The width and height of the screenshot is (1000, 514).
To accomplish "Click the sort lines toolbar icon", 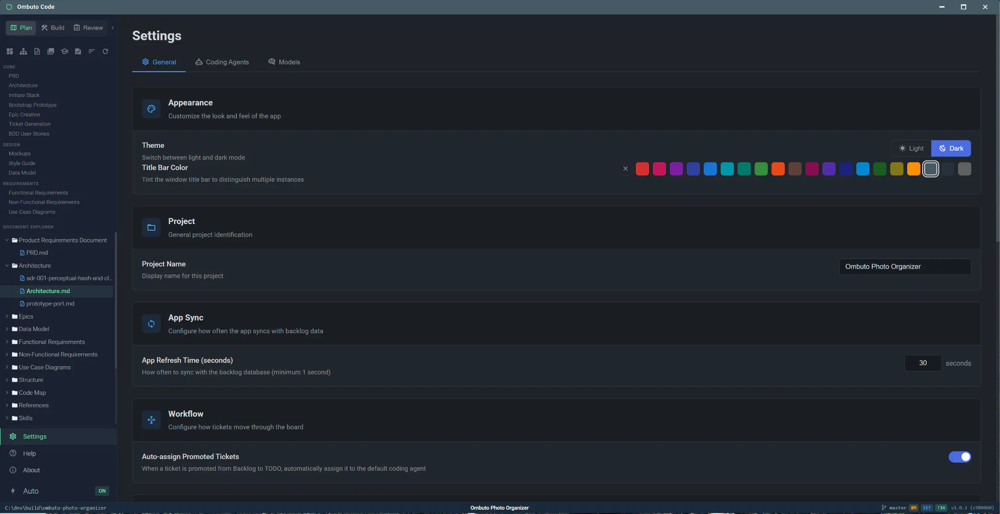I will (92, 51).
